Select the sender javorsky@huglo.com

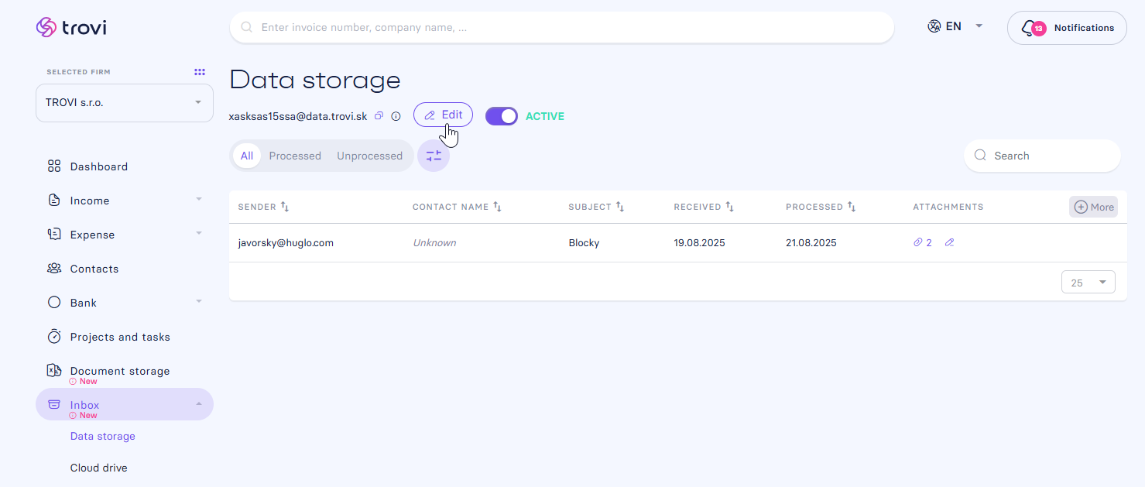(x=286, y=243)
